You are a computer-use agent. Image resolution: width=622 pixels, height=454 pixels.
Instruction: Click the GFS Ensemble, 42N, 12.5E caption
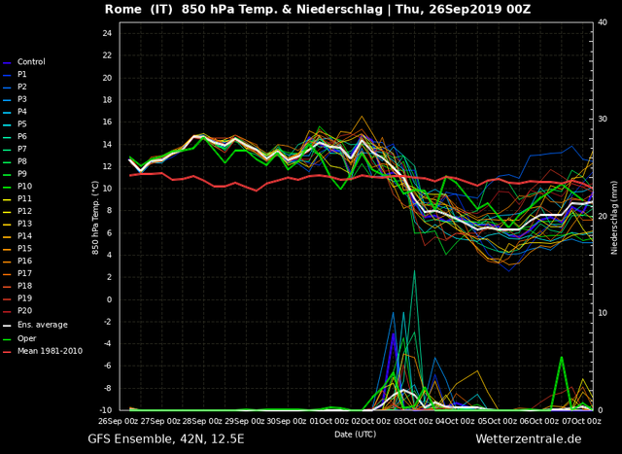point(166,438)
